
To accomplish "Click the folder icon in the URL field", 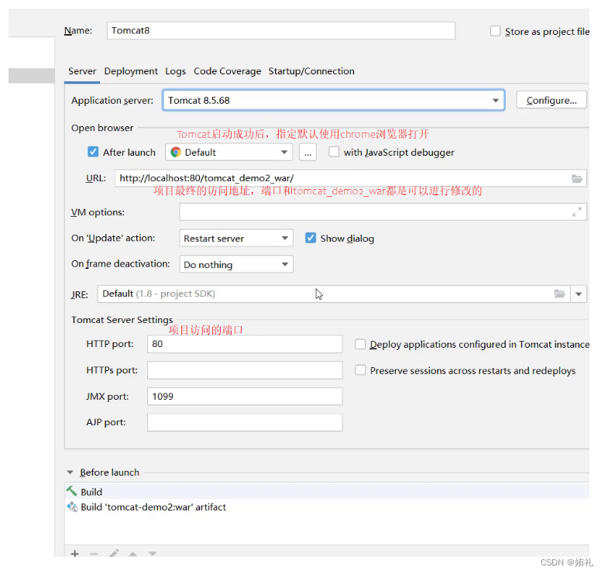I will click(577, 179).
